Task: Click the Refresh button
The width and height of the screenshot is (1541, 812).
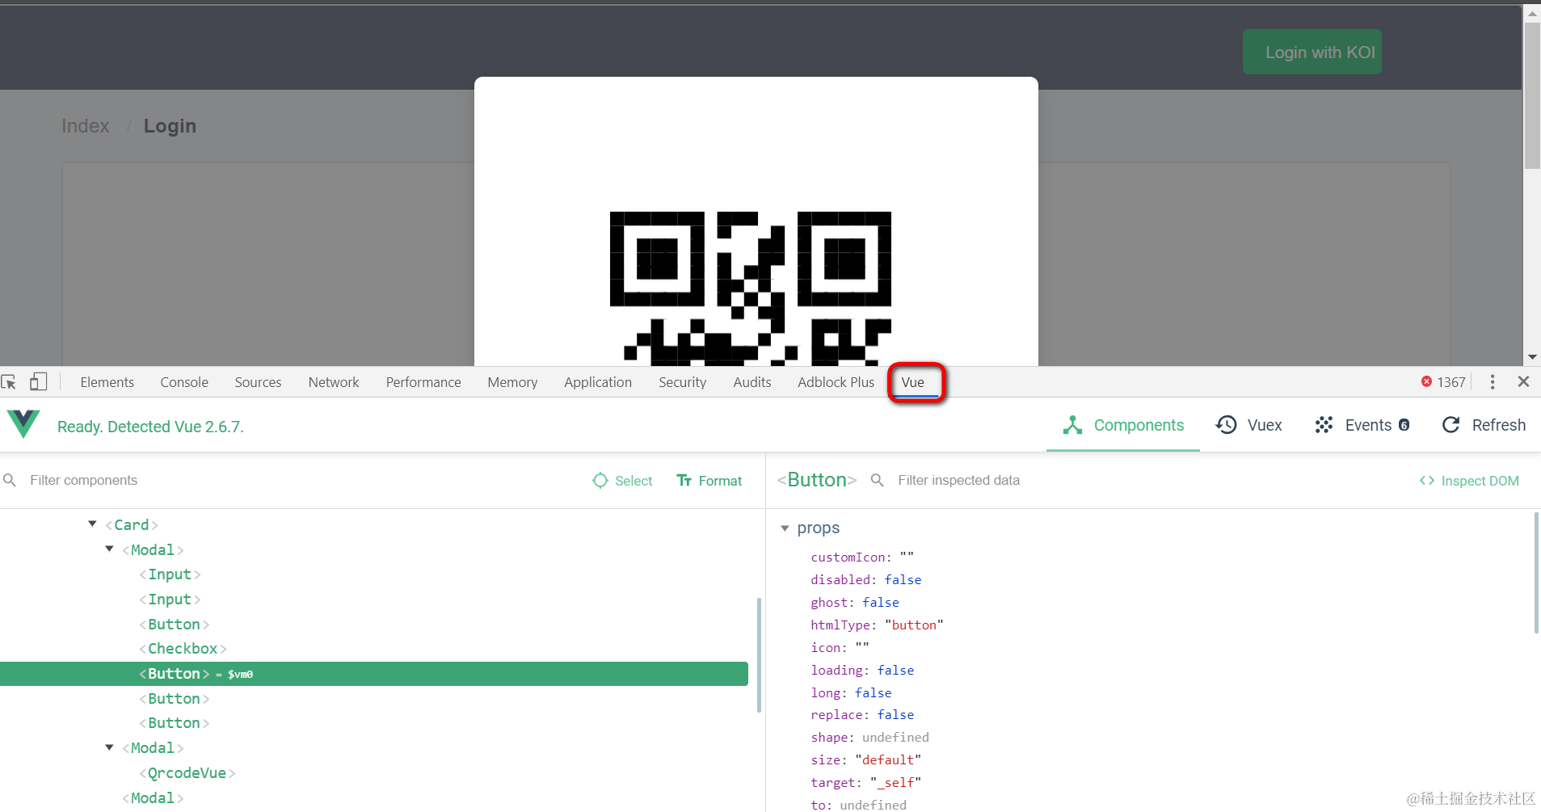Action: pos(1484,425)
